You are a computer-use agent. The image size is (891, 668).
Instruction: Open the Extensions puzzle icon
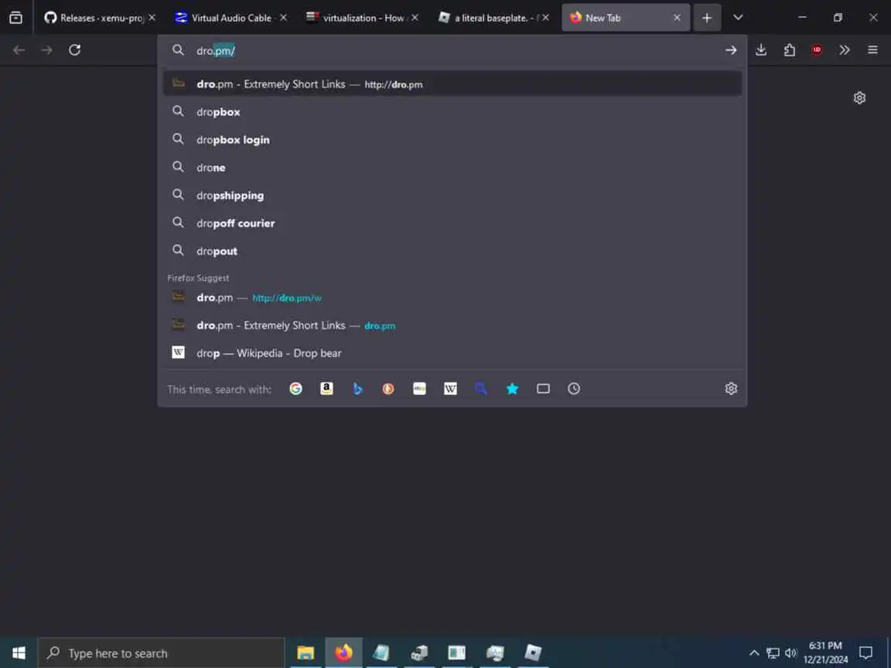point(789,50)
